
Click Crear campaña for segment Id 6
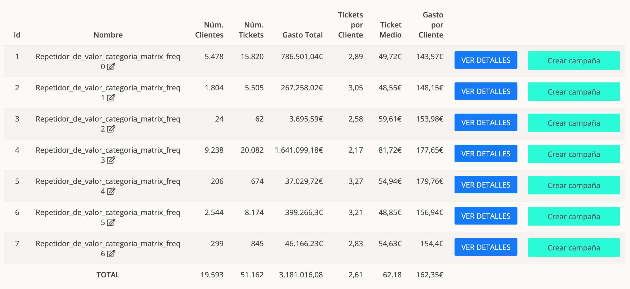[x=574, y=217]
